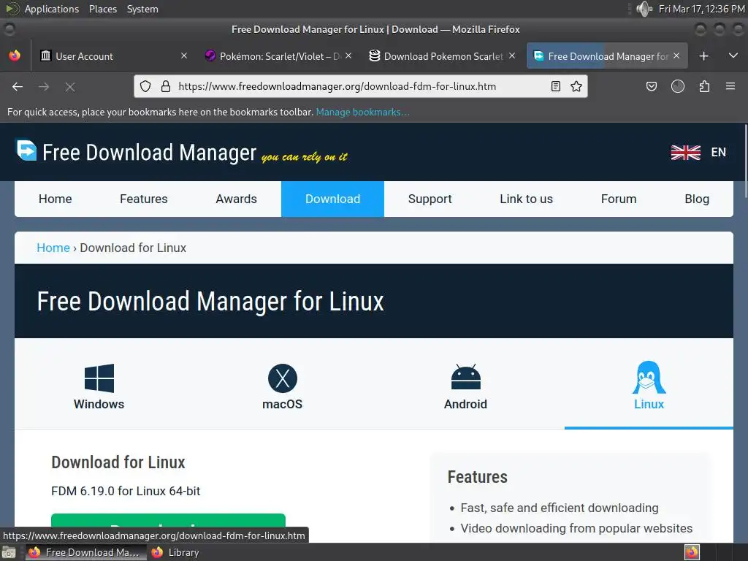The image size is (748, 561).
Task: Click the Home breadcrumb link
Action: (53, 248)
